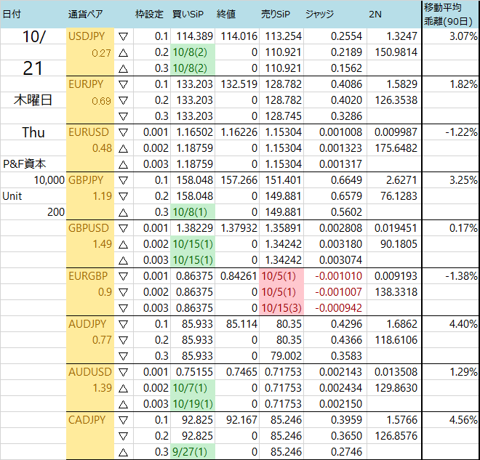Click the GBPJPY sell SiP 151.401

click(x=283, y=180)
